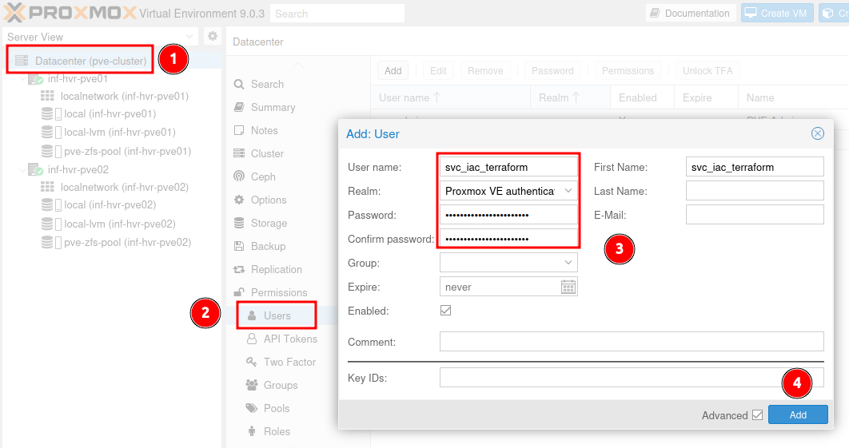The height and width of the screenshot is (448, 849).
Task: Open the Expire calendar picker icon
Action: point(568,287)
